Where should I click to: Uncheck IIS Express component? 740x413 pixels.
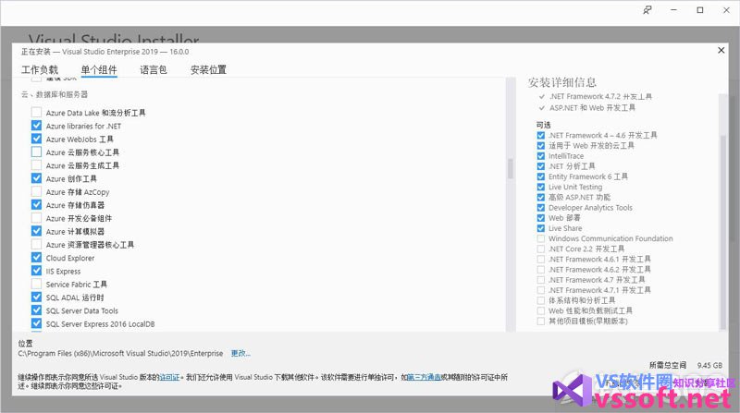coord(36,271)
